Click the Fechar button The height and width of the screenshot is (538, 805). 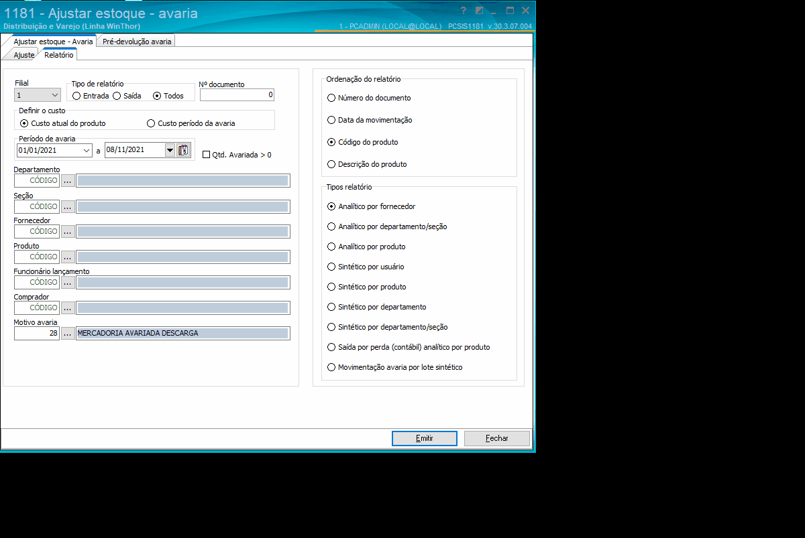tap(497, 438)
